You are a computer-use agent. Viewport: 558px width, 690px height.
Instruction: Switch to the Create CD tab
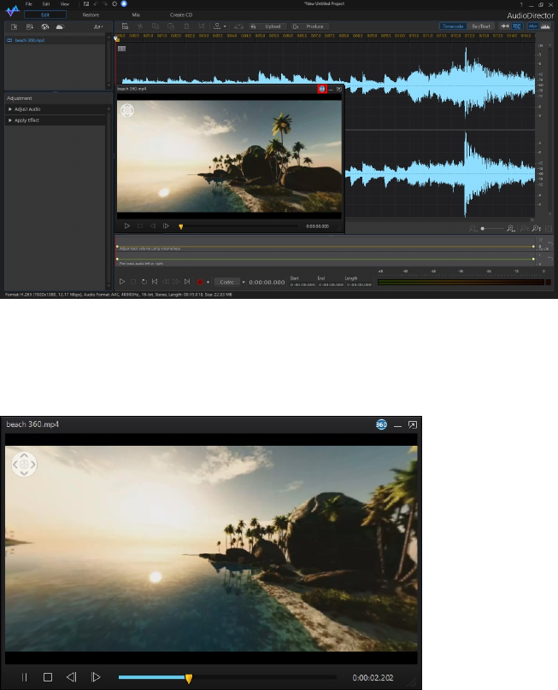(181, 15)
